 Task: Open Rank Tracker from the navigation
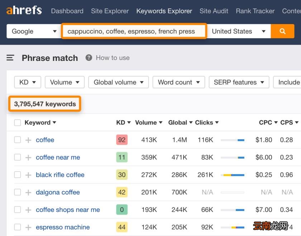tap(255, 11)
